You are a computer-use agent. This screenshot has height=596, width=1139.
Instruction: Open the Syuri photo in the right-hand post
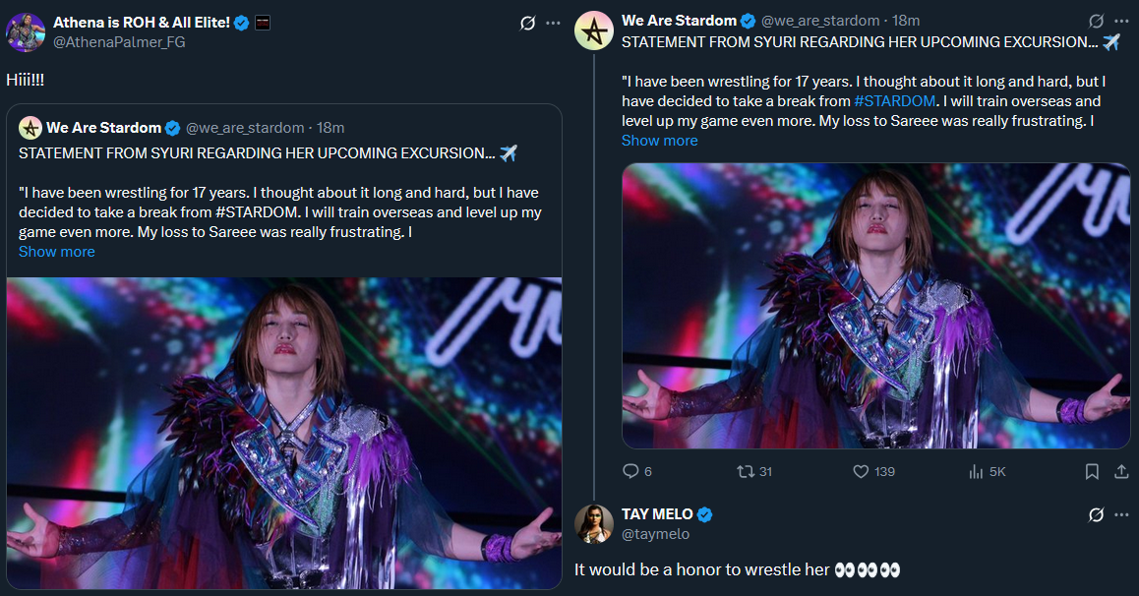click(x=875, y=305)
